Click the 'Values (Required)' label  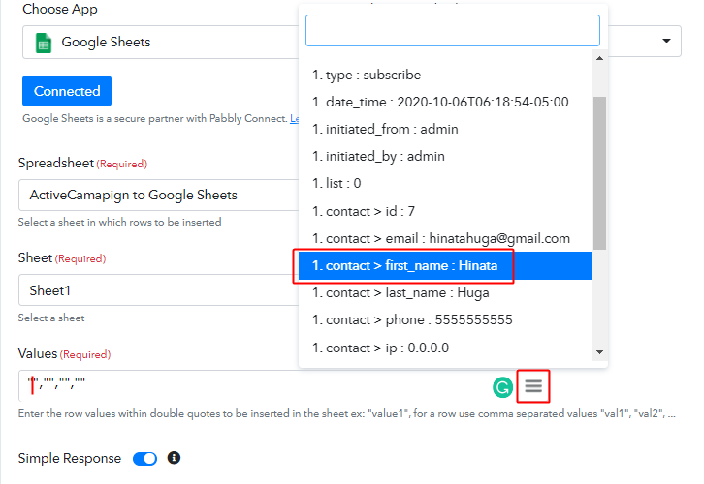(64, 354)
